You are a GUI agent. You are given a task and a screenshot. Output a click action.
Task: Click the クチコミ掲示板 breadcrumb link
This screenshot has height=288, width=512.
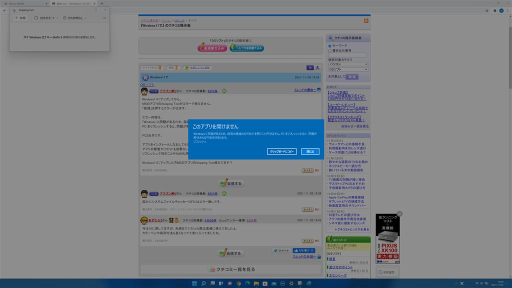(149, 20)
